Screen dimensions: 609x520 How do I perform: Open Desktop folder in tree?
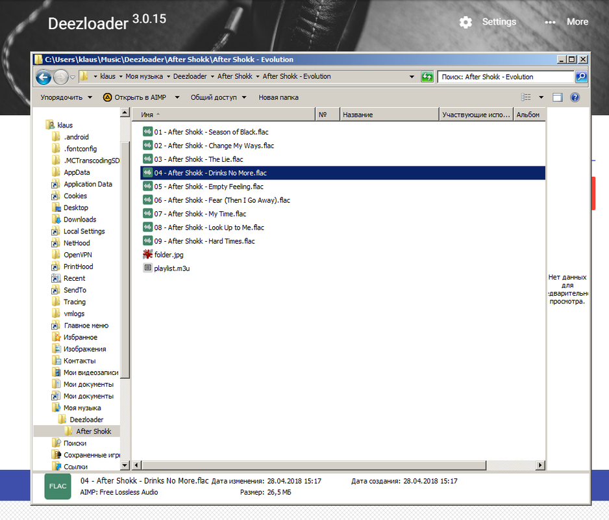[69, 208]
